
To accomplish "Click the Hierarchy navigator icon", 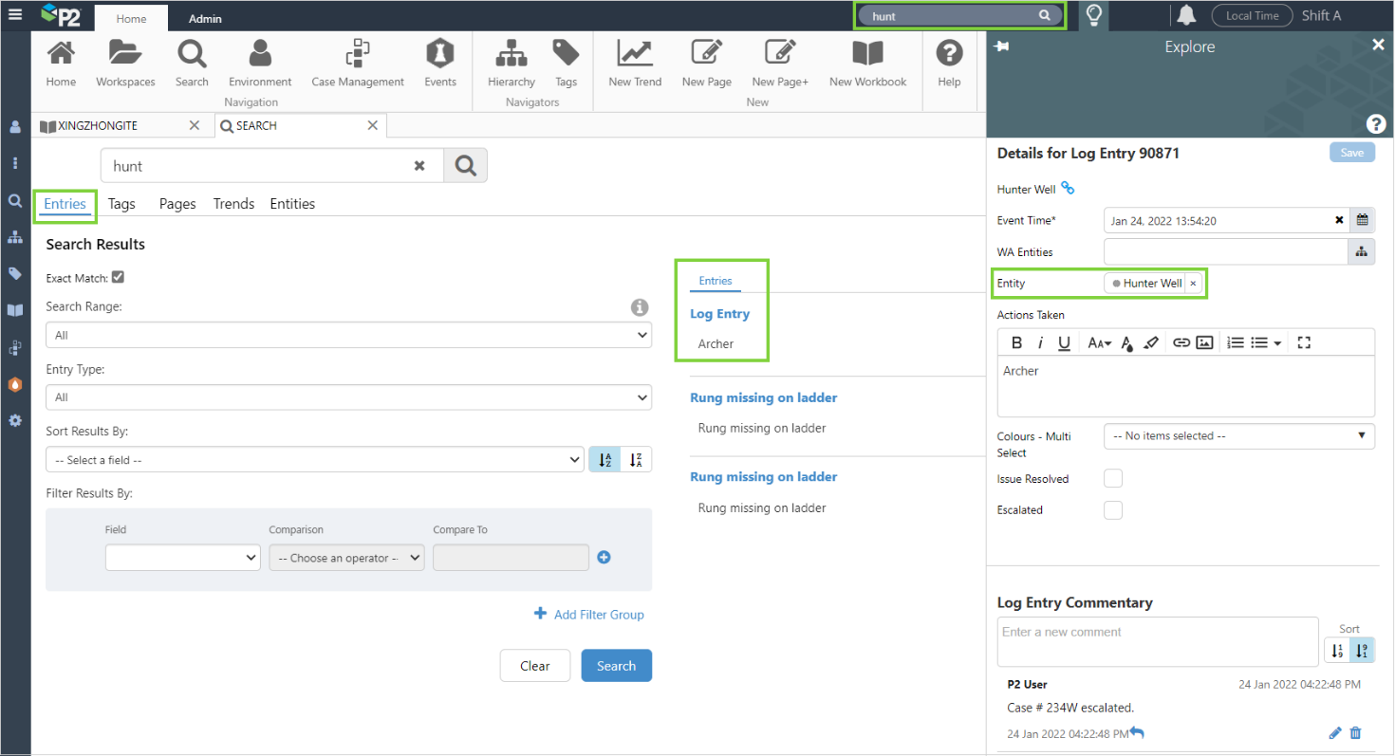I will click(x=512, y=63).
